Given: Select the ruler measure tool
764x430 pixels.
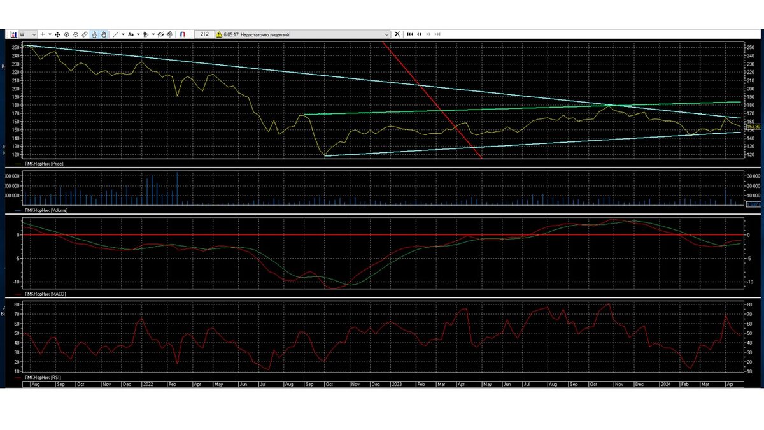Looking at the screenshot, I should coord(85,34).
